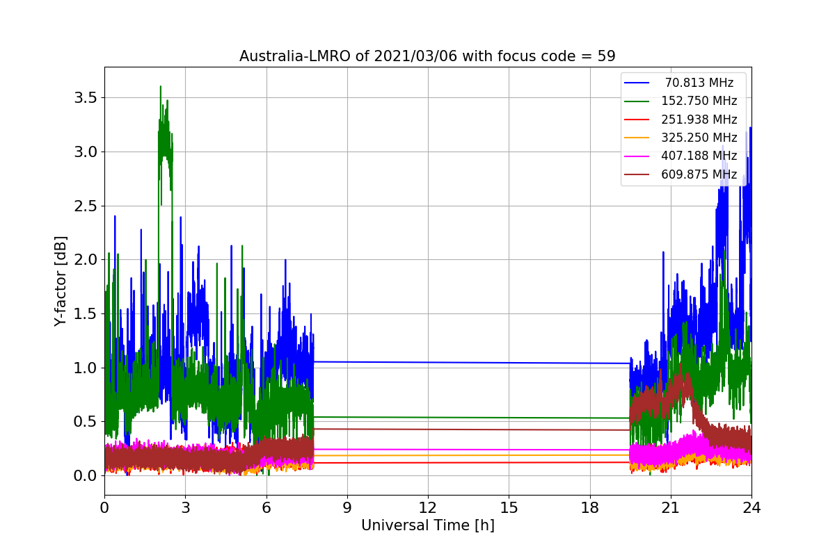Screen dimensions: 835x556
Task: Select the 609.875 MHz legend label
Action: click(699, 174)
